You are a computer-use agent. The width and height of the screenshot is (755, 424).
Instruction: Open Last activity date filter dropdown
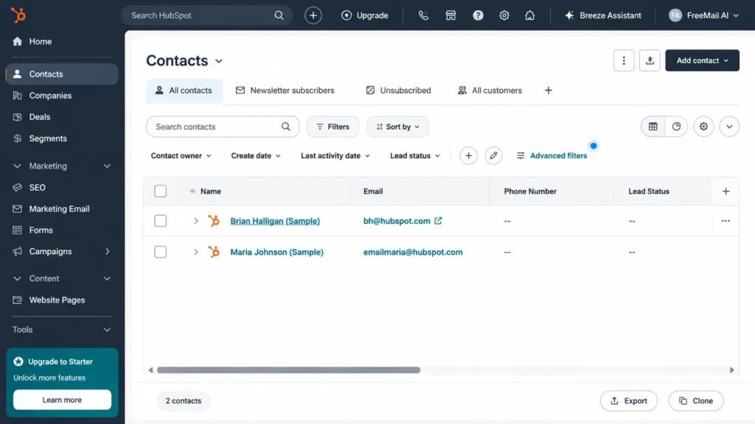pos(335,156)
